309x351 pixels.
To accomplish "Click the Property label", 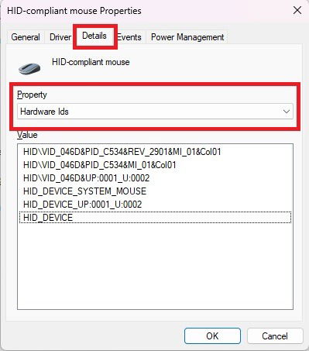I will (x=32, y=95).
